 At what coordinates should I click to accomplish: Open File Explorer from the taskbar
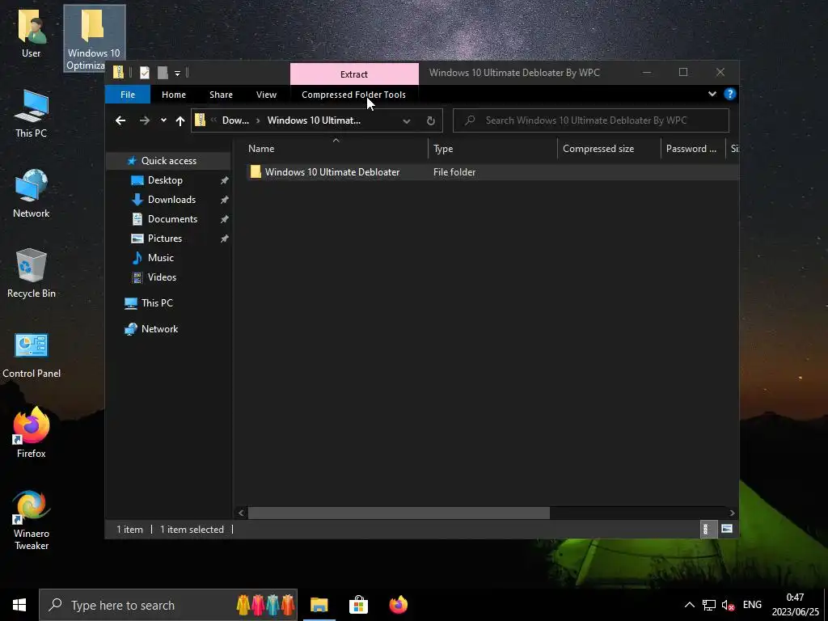click(x=319, y=605)
